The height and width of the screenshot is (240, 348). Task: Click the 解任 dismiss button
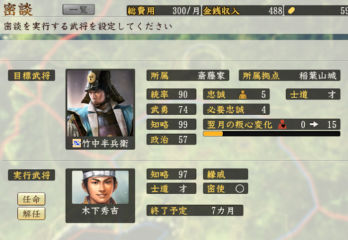pyautogui.click(x=31, y=214)
